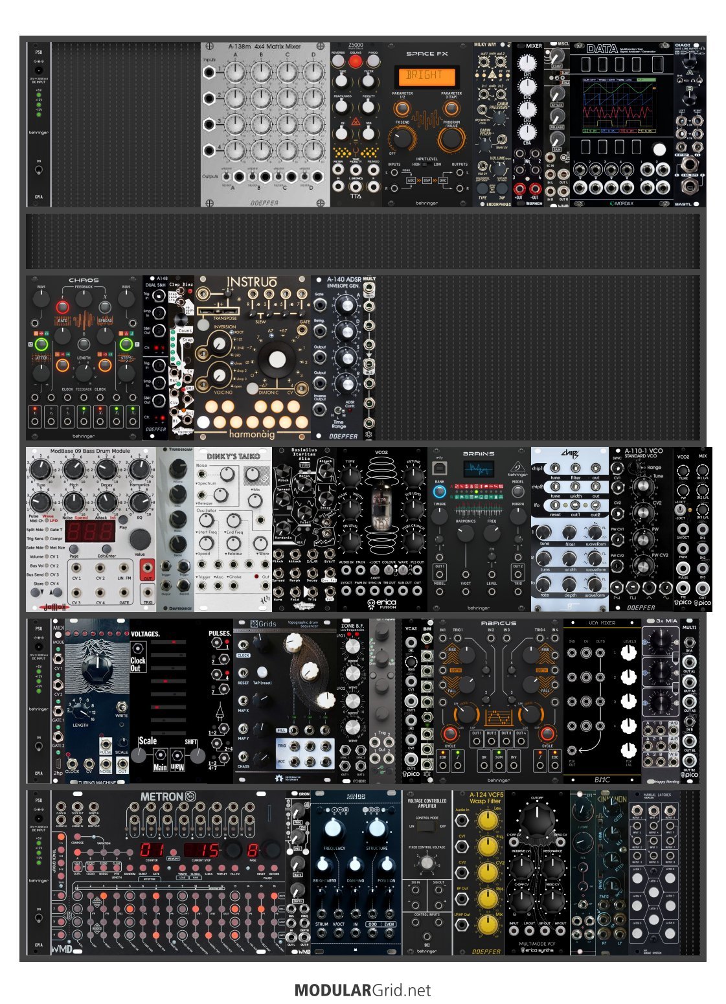Image resolution: width=726 pixels, height=1004 pixels.
Task: Toggle the ON switch on bottom-row PSU
Action: pos(39,918)
